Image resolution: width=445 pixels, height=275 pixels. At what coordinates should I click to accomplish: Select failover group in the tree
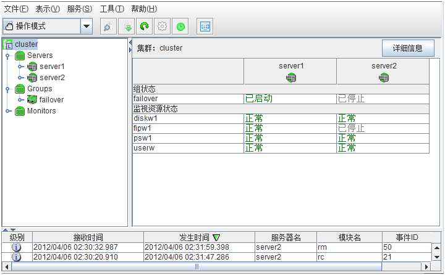(51, 100)
